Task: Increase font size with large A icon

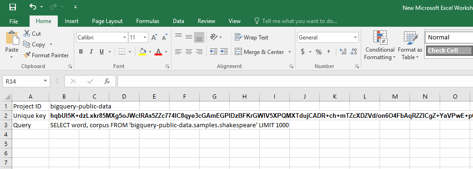Action: pos(154,38)
